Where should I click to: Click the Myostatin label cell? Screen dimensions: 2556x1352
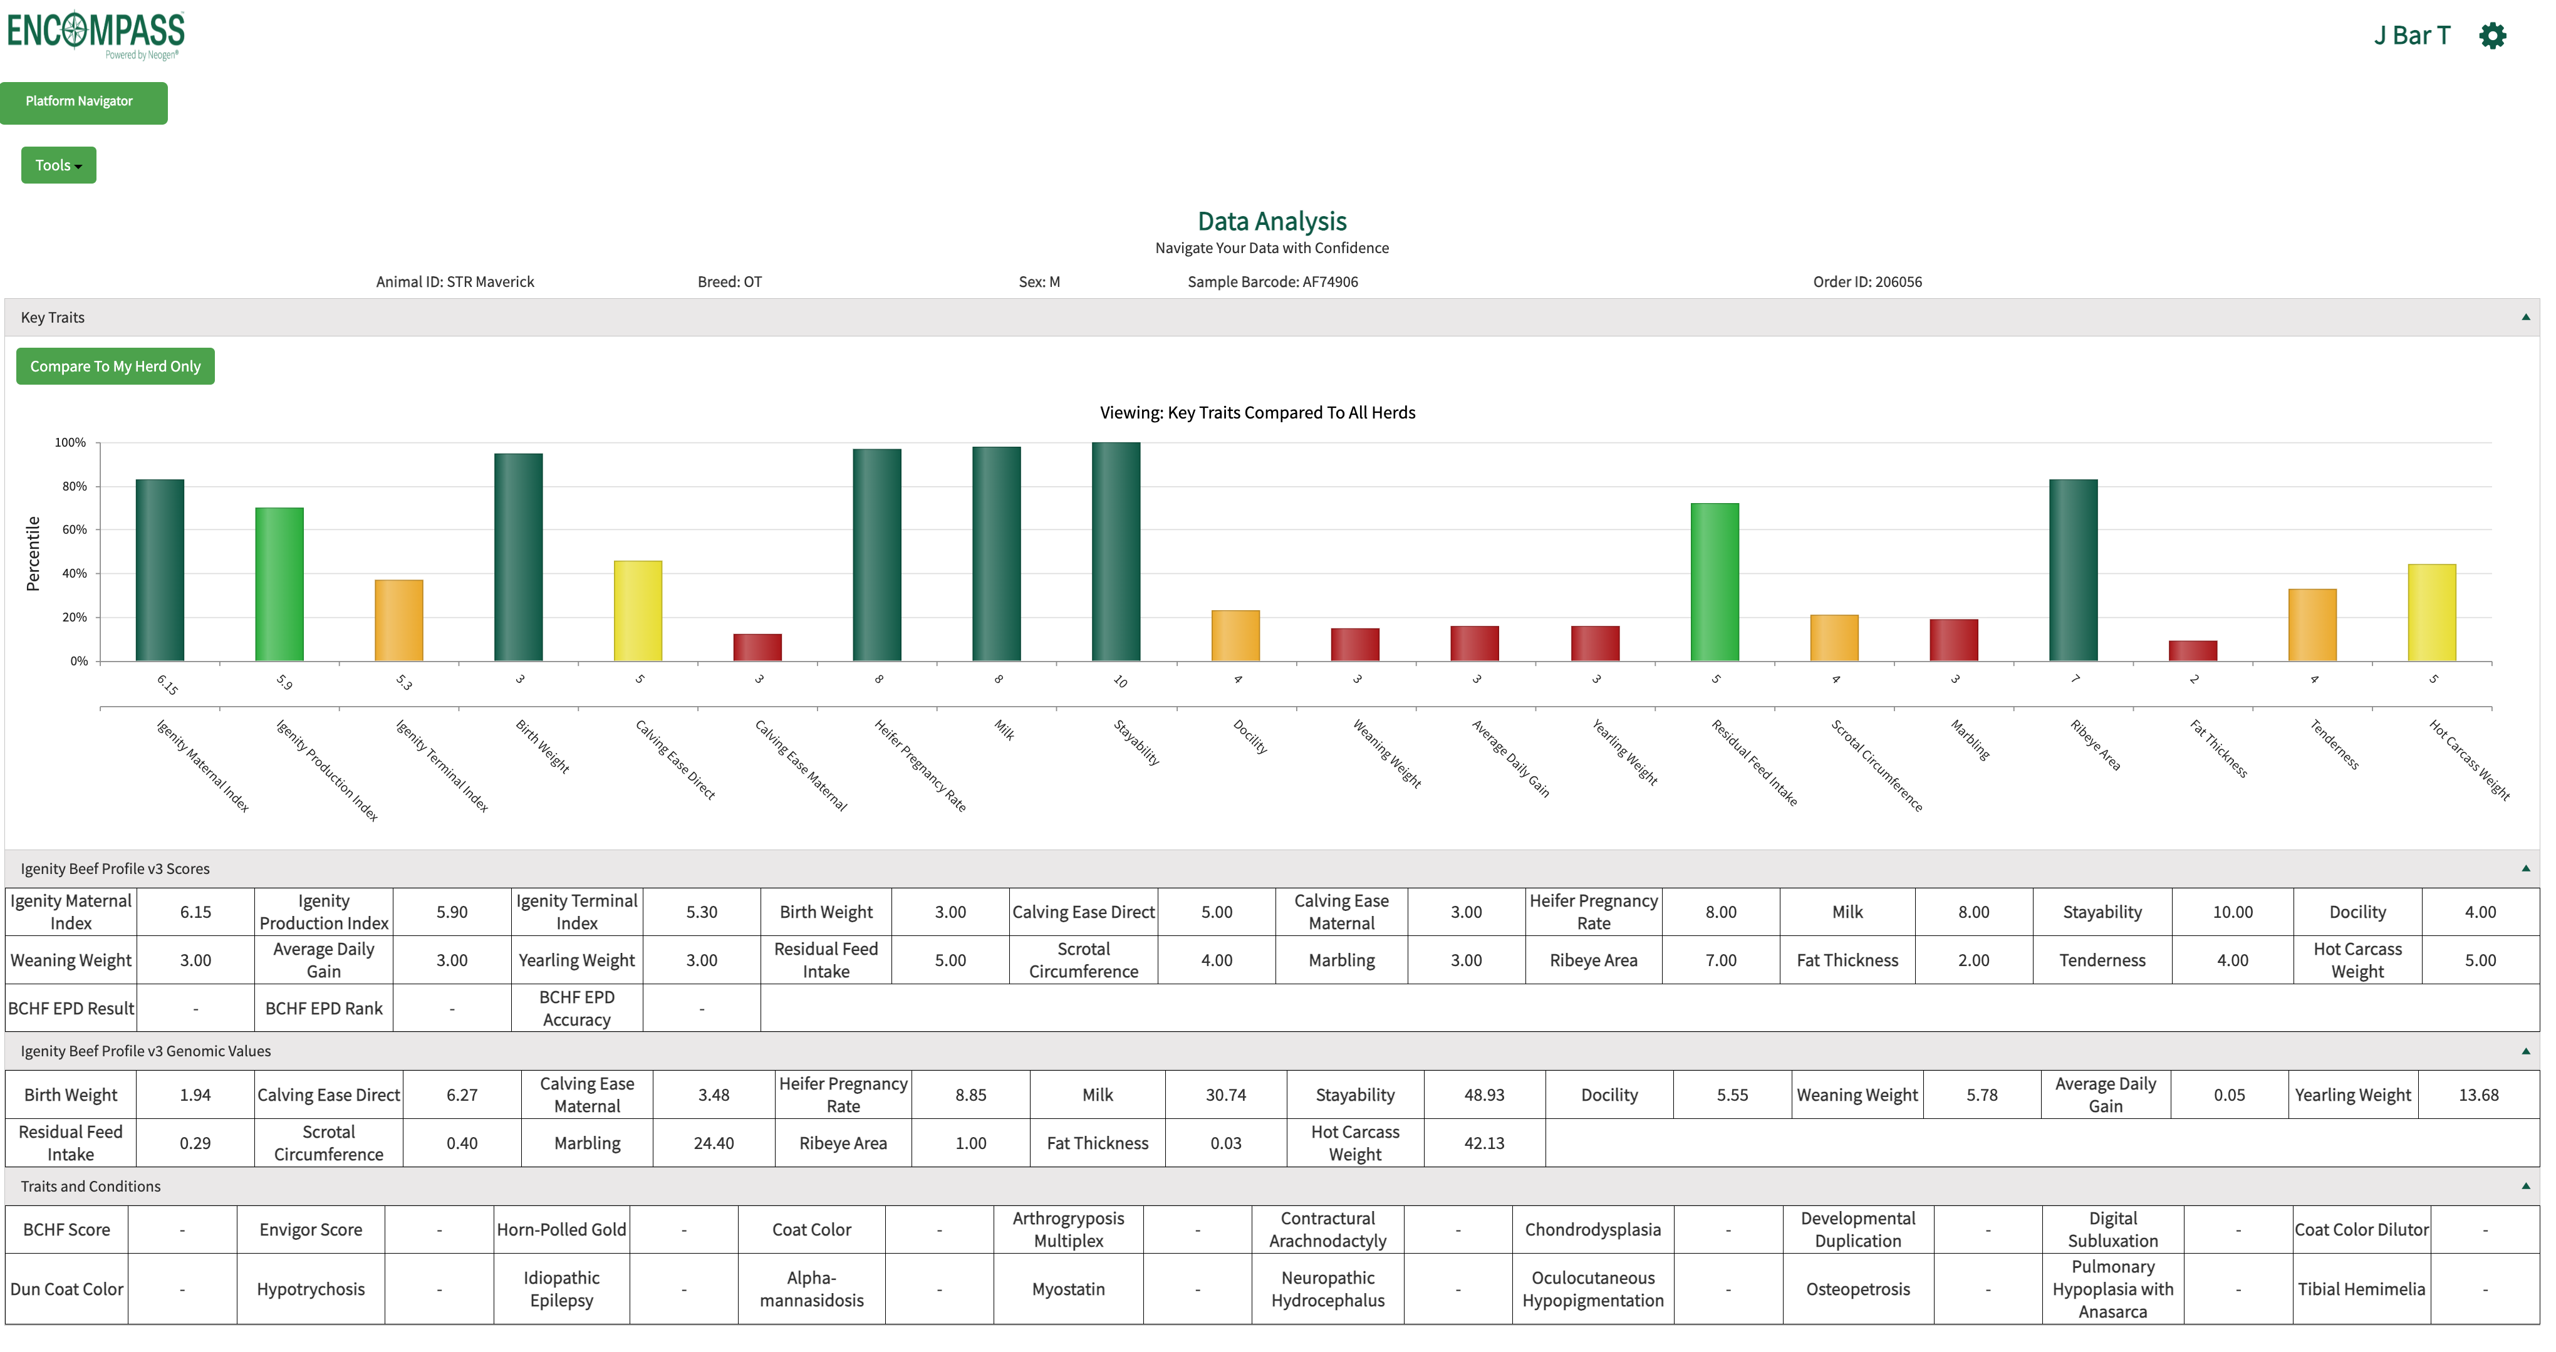[1068, 1289]
